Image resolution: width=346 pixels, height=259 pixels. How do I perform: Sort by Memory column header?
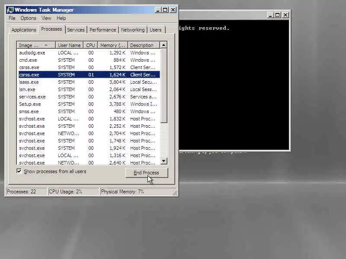pos(112,45)
